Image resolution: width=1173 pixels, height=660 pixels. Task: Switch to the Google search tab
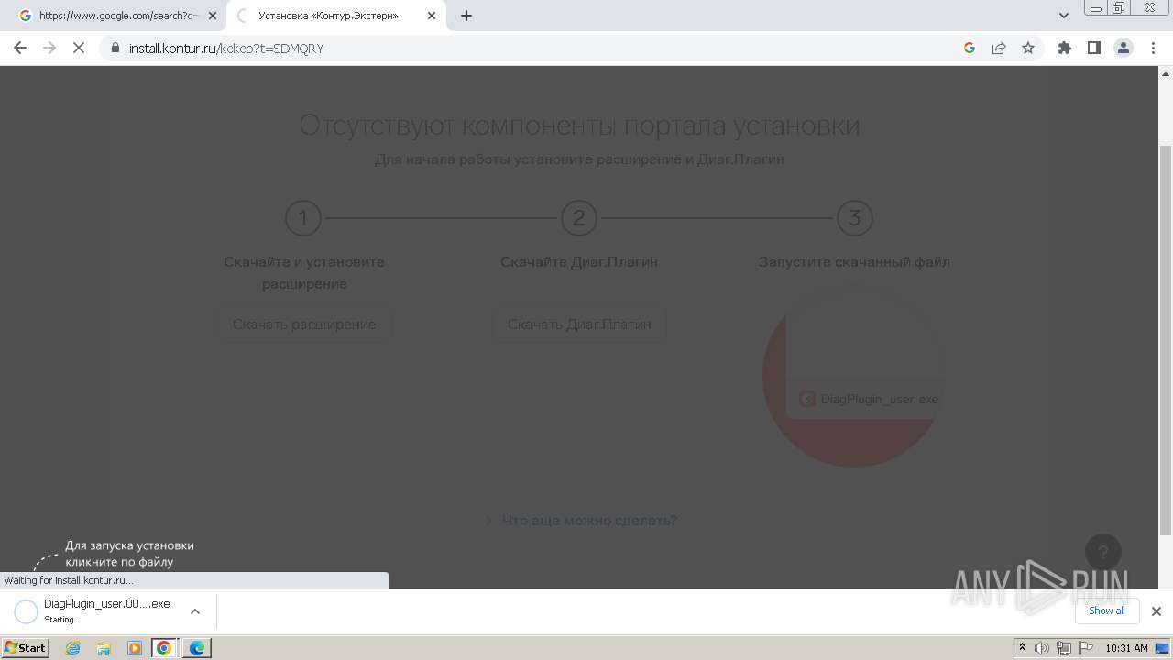tap(118, 16)
